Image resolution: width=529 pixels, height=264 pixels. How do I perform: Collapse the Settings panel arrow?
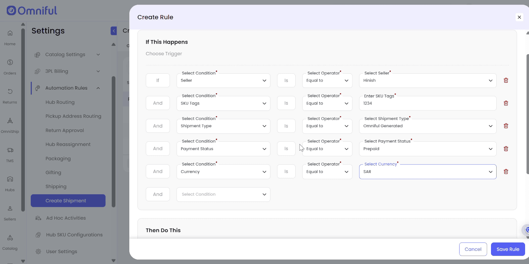click(x=114, y=31)
